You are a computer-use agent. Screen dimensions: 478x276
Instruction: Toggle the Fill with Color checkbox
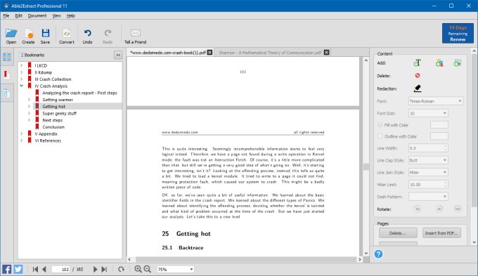pos(380,125)
